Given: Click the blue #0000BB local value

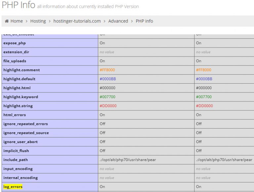Looking at the screenshot, I should (x=108, y=79).
